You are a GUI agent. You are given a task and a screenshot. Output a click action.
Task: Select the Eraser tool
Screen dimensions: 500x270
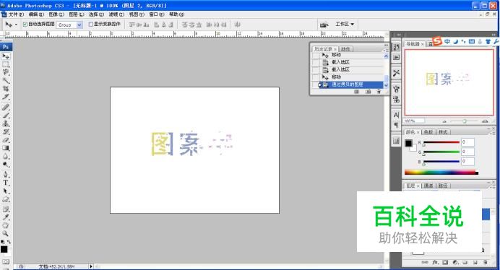coord(6,140)
